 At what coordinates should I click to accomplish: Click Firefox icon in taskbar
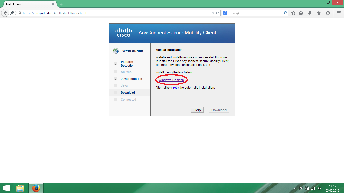[36, 188]
